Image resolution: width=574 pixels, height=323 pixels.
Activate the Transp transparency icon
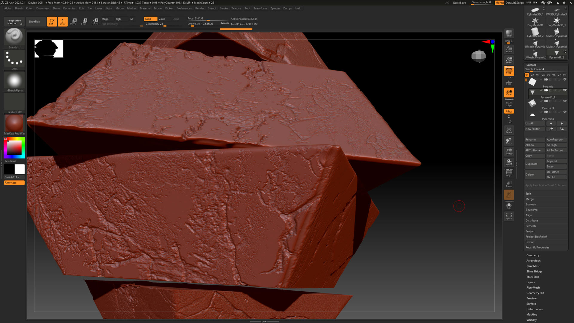tap(509, 184)
